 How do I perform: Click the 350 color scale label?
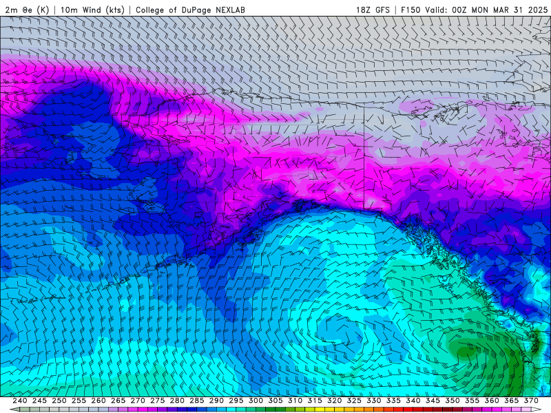coord(453,401)
